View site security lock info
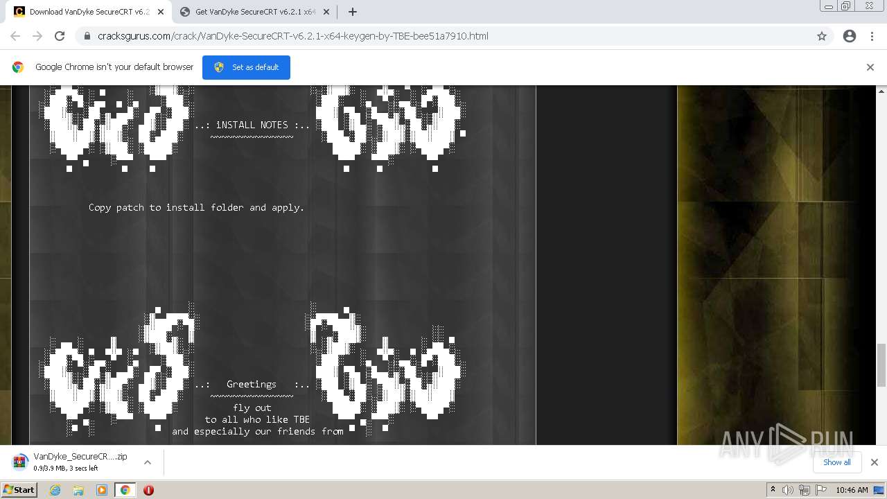Image resolution: width=887 pixels, height=499 pixels. [x=87, y=36]
